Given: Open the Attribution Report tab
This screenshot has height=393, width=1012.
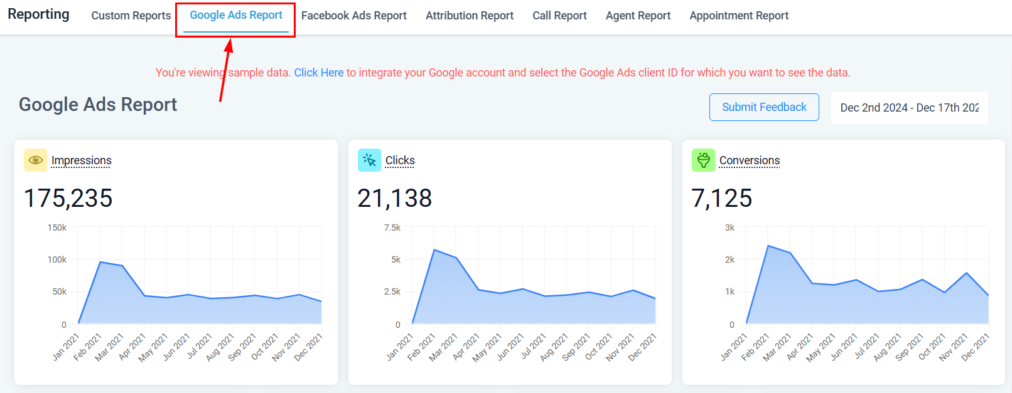Looking at the screenshot, I should [469, 16].
